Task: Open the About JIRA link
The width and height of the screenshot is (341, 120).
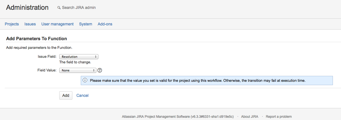Action: (x=250, y=117)
